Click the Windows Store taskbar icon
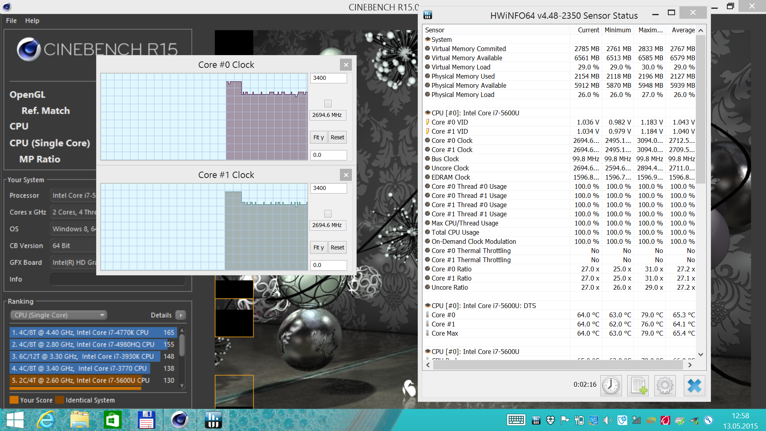Image resolution: width=766 pixels, height=431 pixels. (113, 420)
